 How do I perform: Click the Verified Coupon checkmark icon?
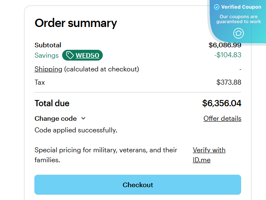coord(216,7)
